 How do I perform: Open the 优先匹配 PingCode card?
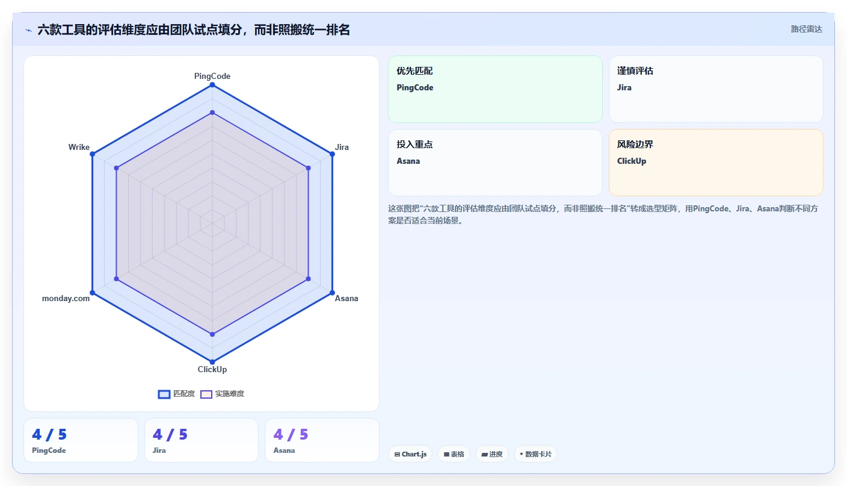pyautogui.click(x=495, y=89)
